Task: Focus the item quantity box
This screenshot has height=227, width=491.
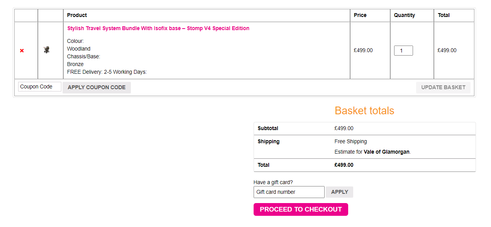Action: (403, 51)
